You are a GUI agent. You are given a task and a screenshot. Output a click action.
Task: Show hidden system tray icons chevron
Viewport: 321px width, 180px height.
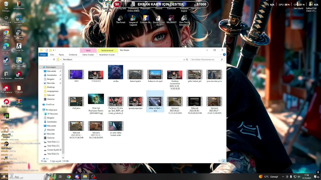(x=283, y=177)
